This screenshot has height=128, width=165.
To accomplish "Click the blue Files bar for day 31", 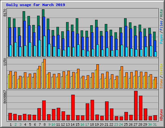I will 155,46.
